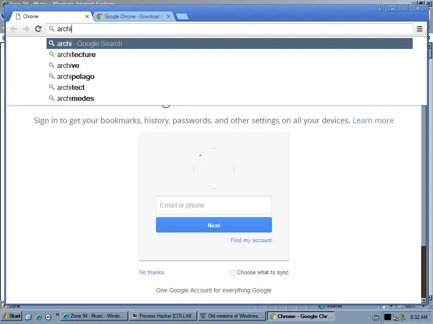Switch to 'Zone 94 - Music' taskbar window

pyautogui.click(x=94, y=316)
